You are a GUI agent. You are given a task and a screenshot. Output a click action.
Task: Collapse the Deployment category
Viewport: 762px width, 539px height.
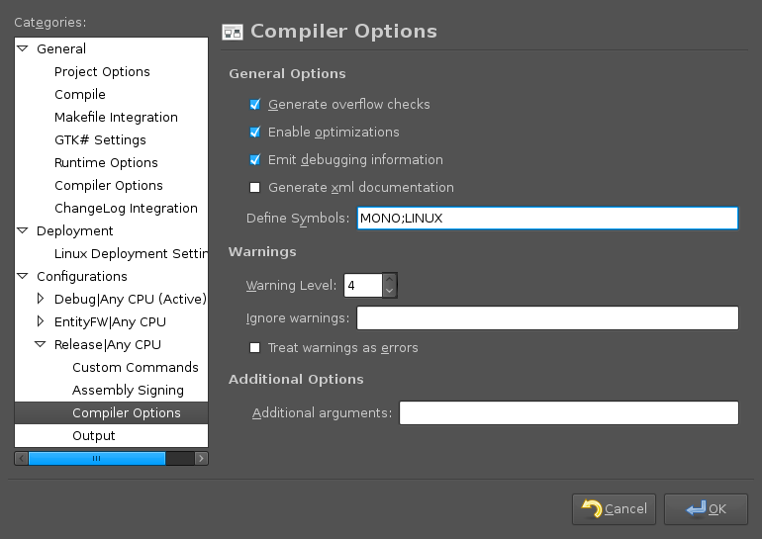click(x=23, y=230)
